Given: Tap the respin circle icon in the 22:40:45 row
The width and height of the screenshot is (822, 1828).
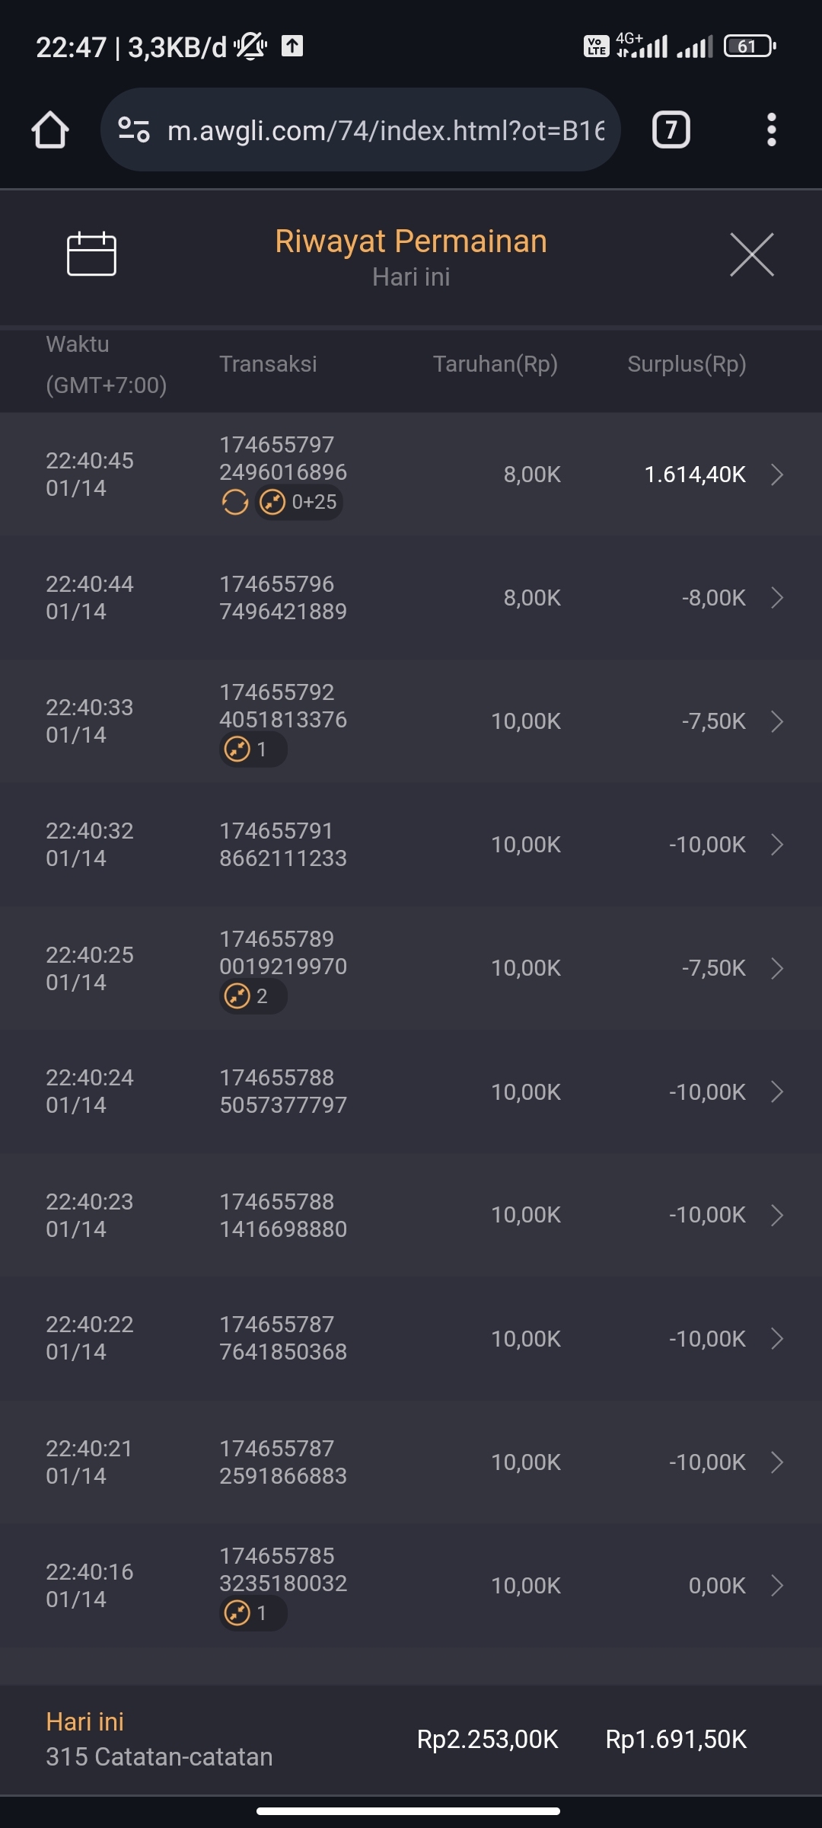Looking at the screenshot, I should (234, 503).
